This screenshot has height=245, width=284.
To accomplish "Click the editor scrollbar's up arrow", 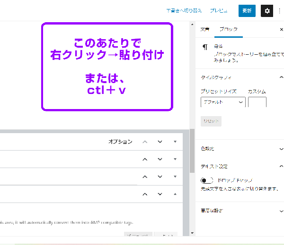I will pyautogui.click(x=192, y=24).
